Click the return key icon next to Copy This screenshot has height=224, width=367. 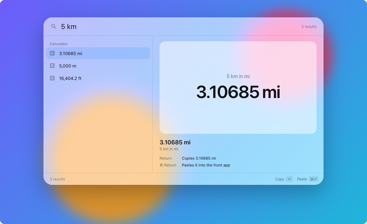click(x=289, y=179)
